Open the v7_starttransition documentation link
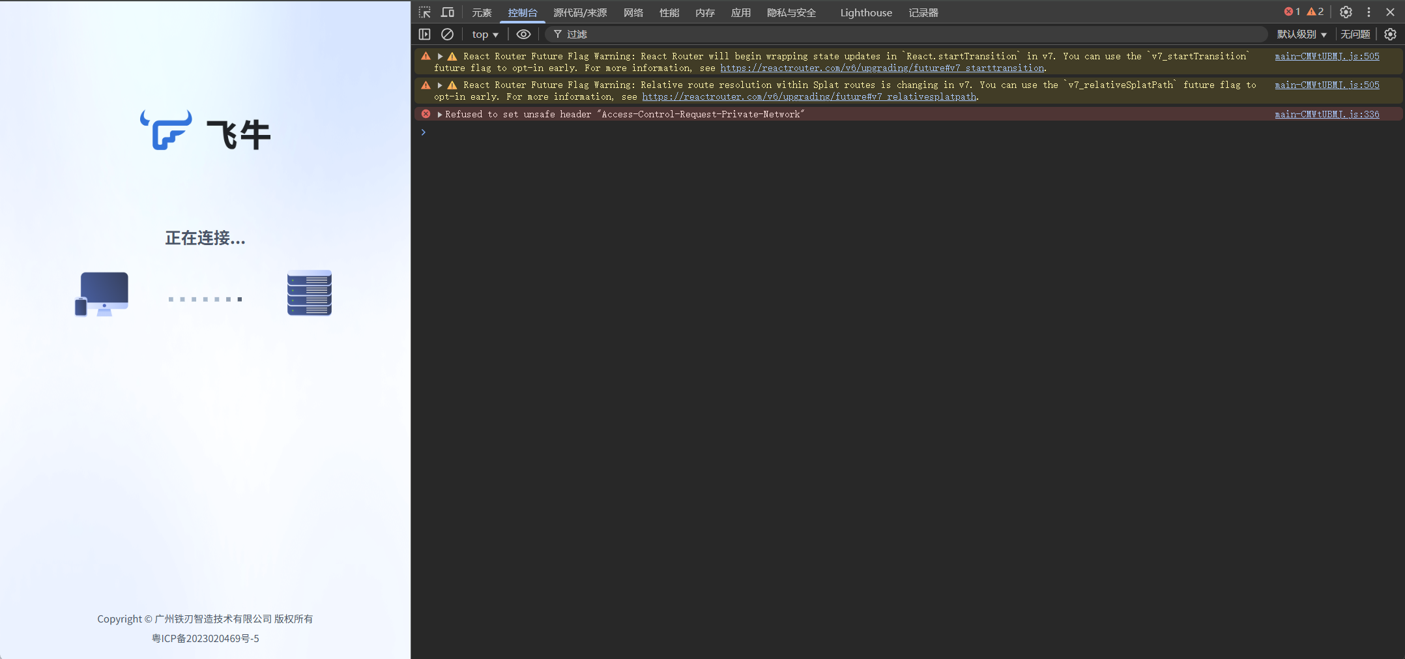 pos(882,68)
